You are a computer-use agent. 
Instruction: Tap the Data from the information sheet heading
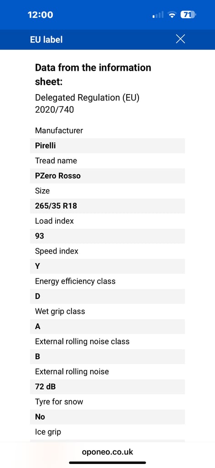point(93,74)
